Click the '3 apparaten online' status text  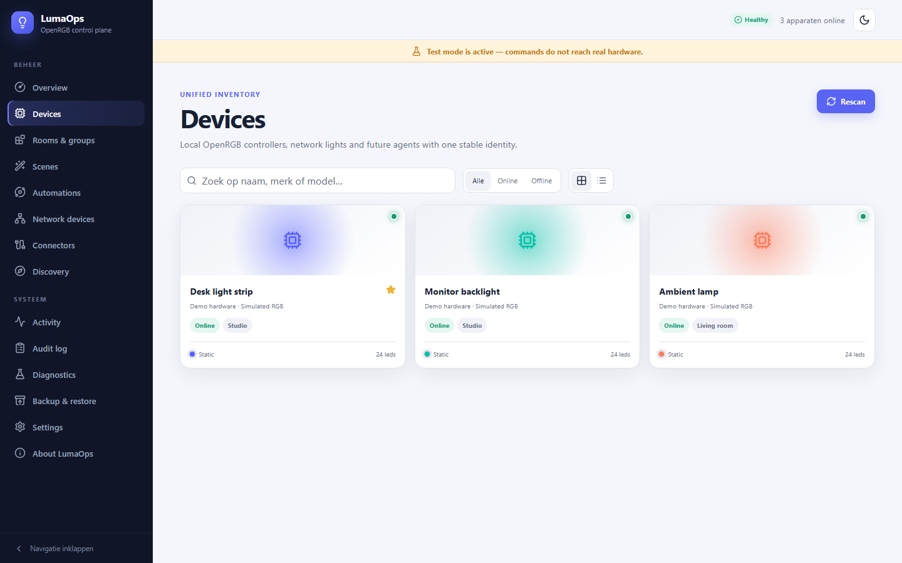point(812,21)
